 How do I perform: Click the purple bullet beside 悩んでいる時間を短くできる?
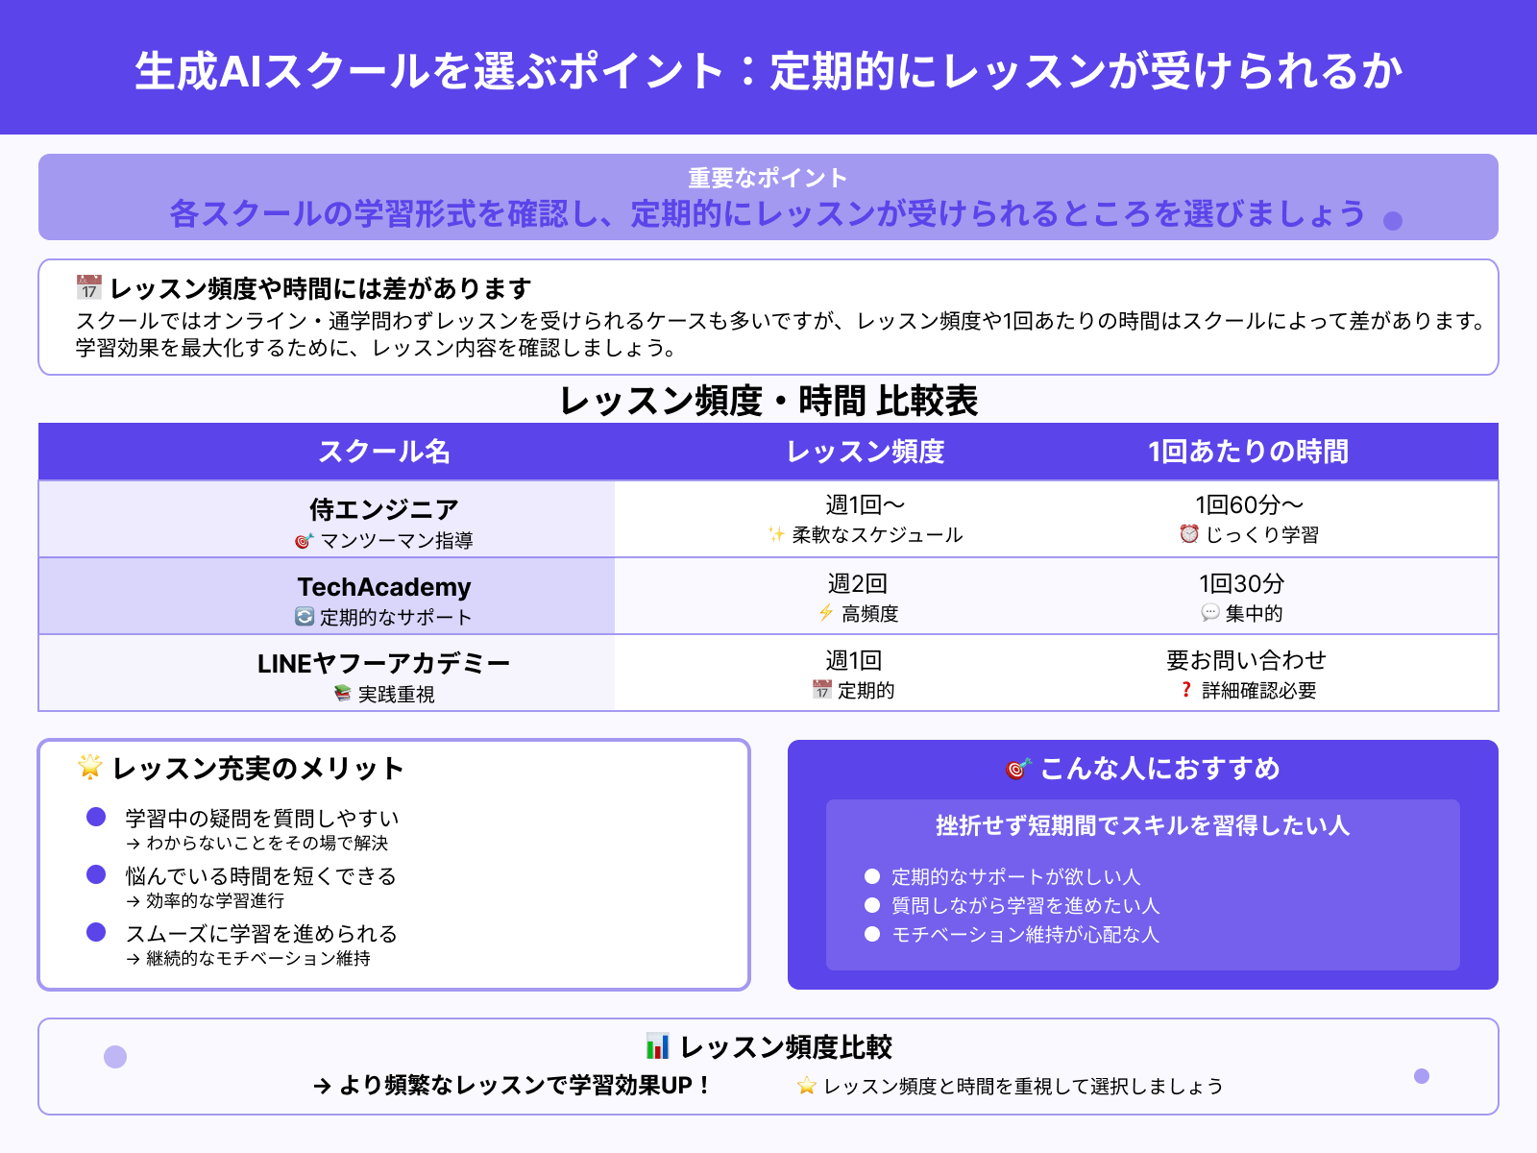click(96, 874)
